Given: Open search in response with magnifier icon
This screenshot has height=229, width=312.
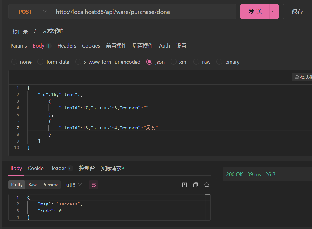Looking at the screenshot, I should pyautogui.click(x=207, y=185).
